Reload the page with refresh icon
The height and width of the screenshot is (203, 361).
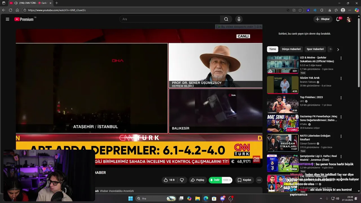coord(10,10)
